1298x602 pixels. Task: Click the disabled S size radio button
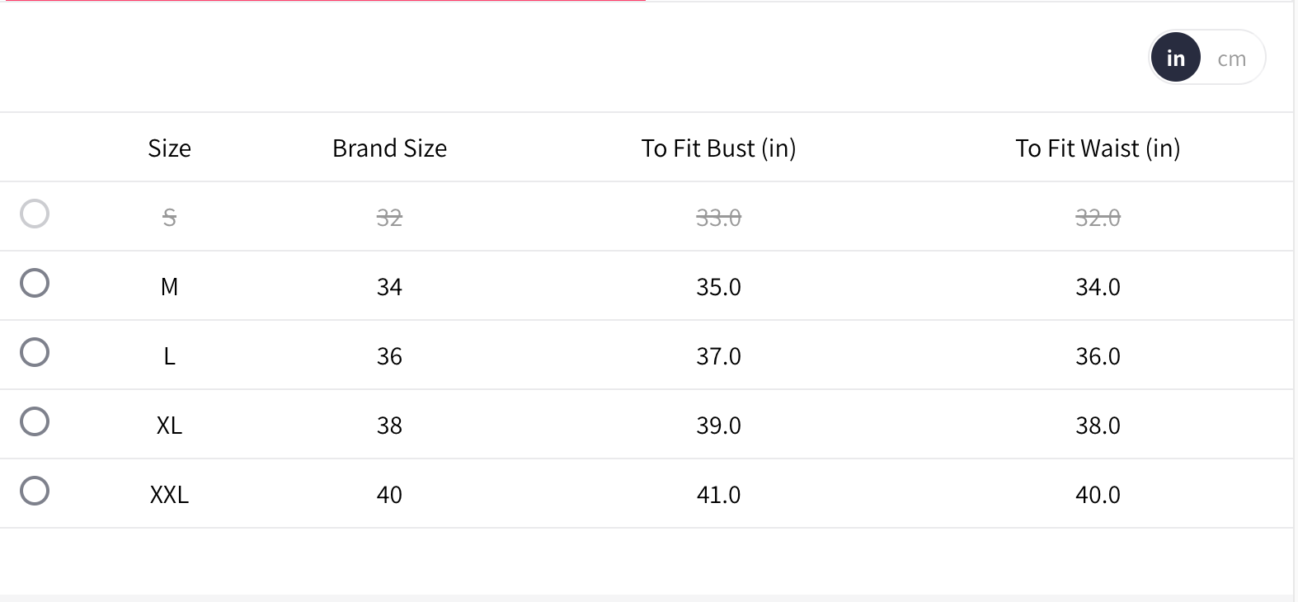[35, 214]
